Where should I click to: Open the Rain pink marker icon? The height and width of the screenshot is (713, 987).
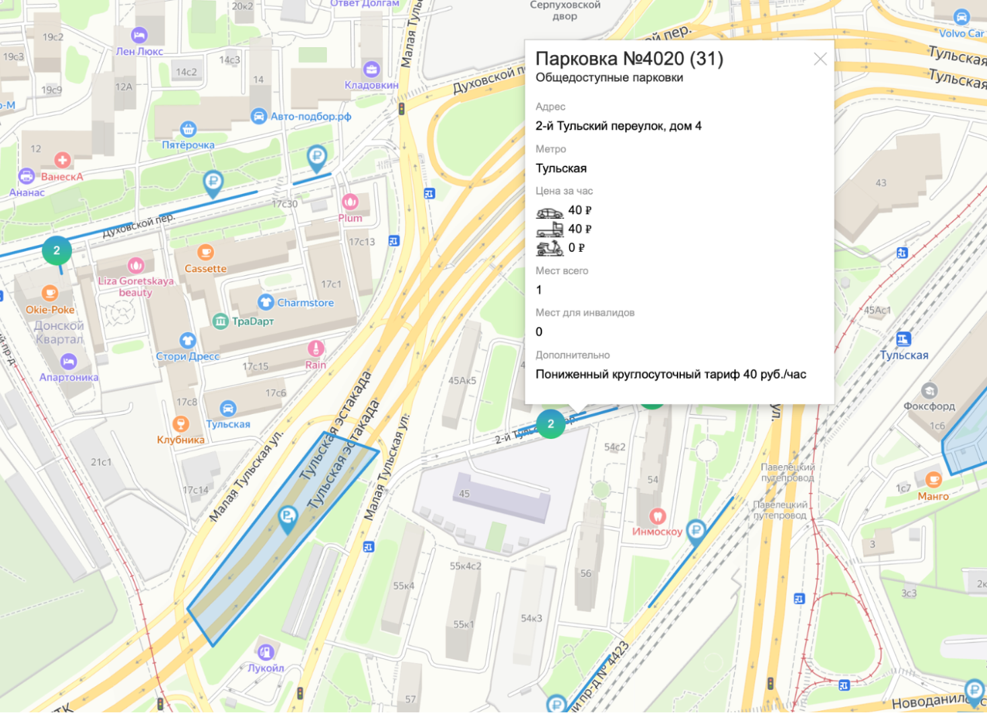tap(316, 349)
